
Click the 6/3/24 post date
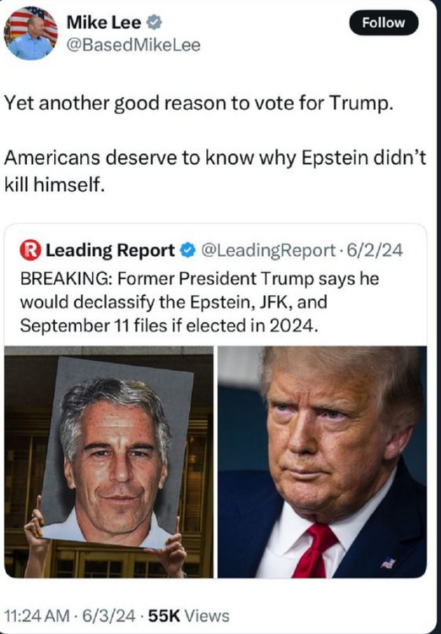(x=108, y=615)
